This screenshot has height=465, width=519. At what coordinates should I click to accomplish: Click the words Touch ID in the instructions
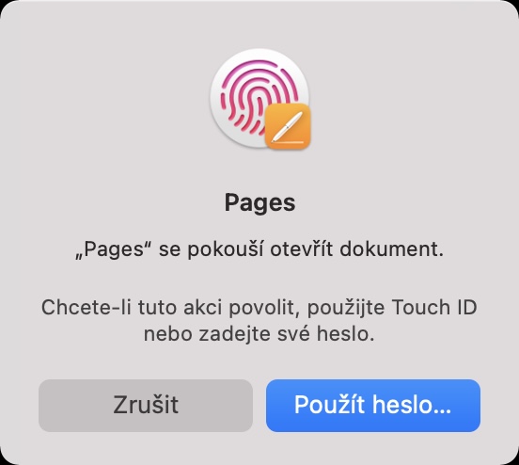434,307
